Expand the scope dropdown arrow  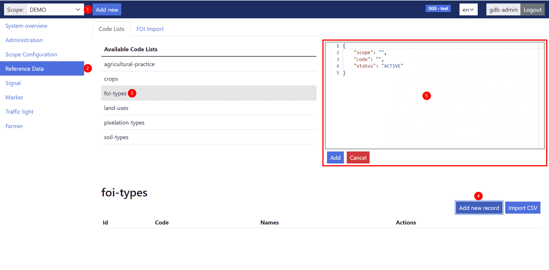coord(78,10)
